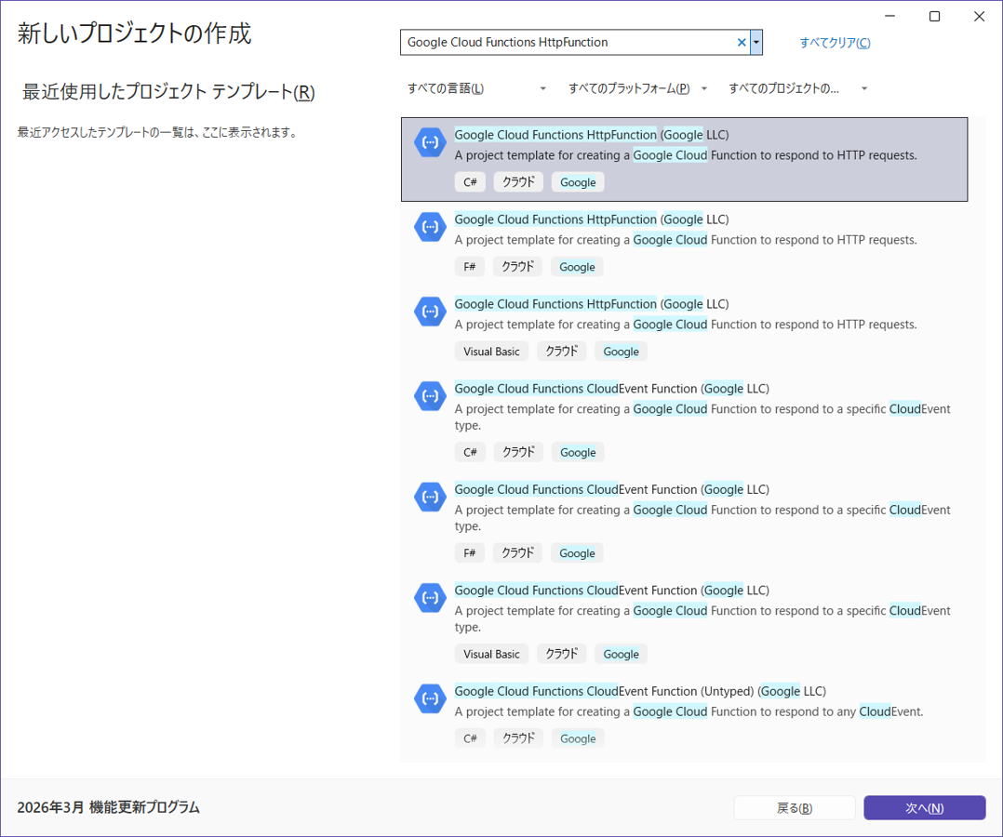Click hexagon icon of Visual Basic CloudEvent template
The width and height of the screenshot is (1003, 837).
click(x=430, y=598)
